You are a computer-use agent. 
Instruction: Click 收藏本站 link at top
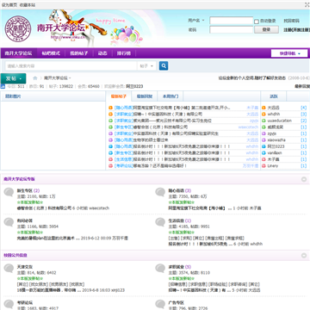pyautogui.click(x=28, y=5)
